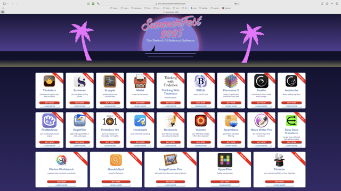Expand the News bookmarks folder dropdown
Screen dimensions: 341x191
pos(115,8)
